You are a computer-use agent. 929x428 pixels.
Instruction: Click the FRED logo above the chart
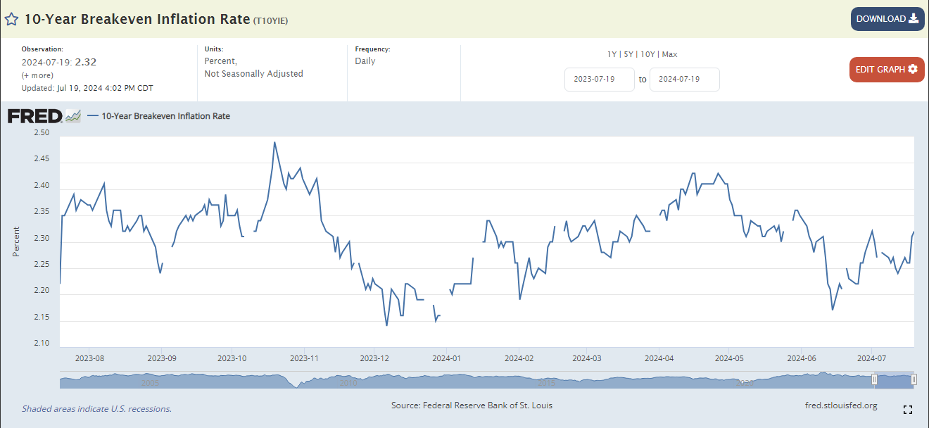(x=35, y=116)
